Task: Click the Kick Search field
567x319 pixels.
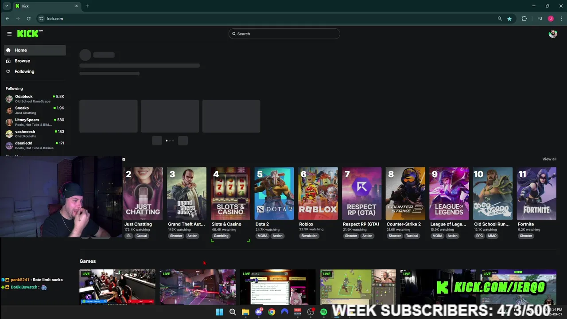Action: [284, 34]
